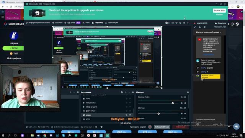Toggle visibility of the Сбор средств source
Image resolution: width=245 pixels, height=138 pixels.
click(x=130, y=107)
